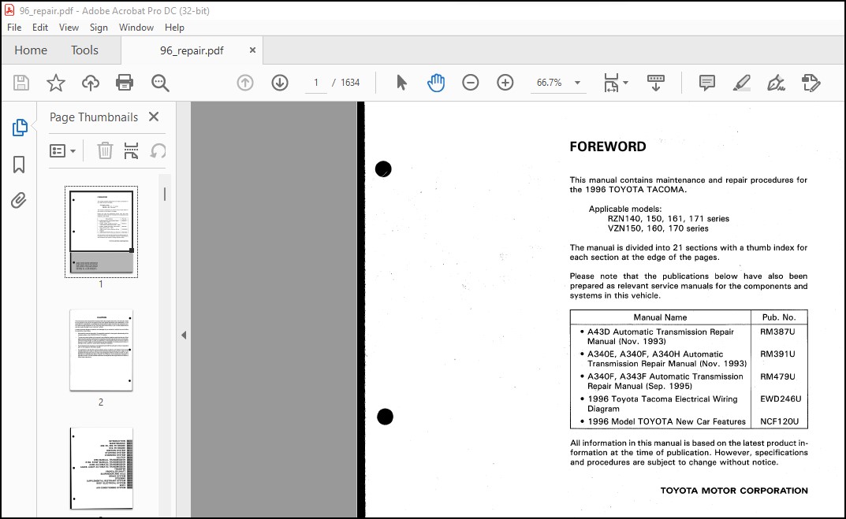The image size is (846, 519).
Task: Add a comment sticky note
Action: (706, 83)
